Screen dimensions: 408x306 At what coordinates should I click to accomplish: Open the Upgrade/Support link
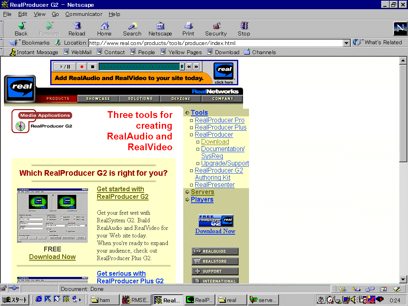(x=225, y=163)
